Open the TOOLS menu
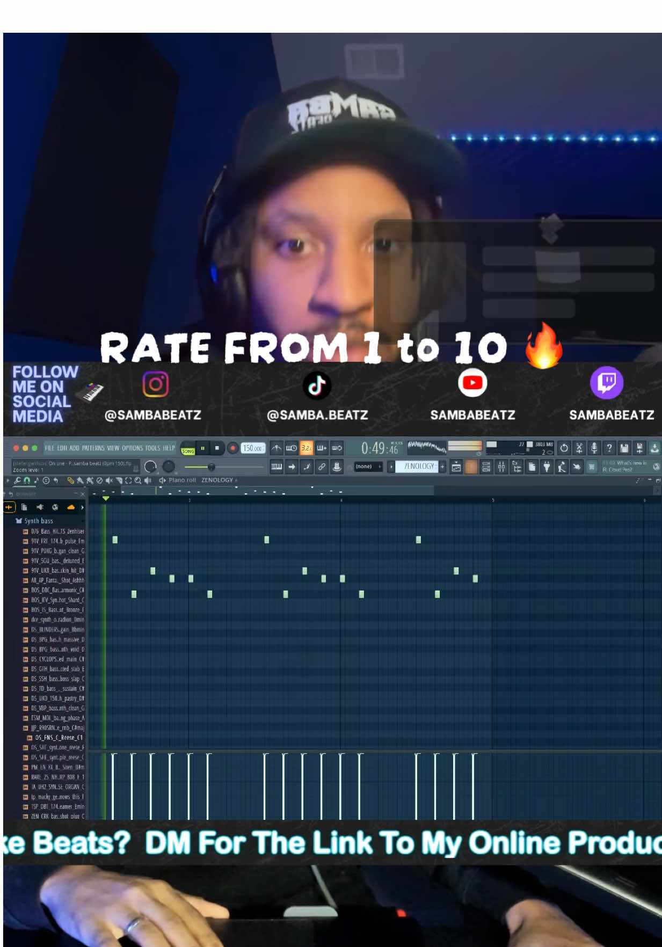 coord(152,448)
